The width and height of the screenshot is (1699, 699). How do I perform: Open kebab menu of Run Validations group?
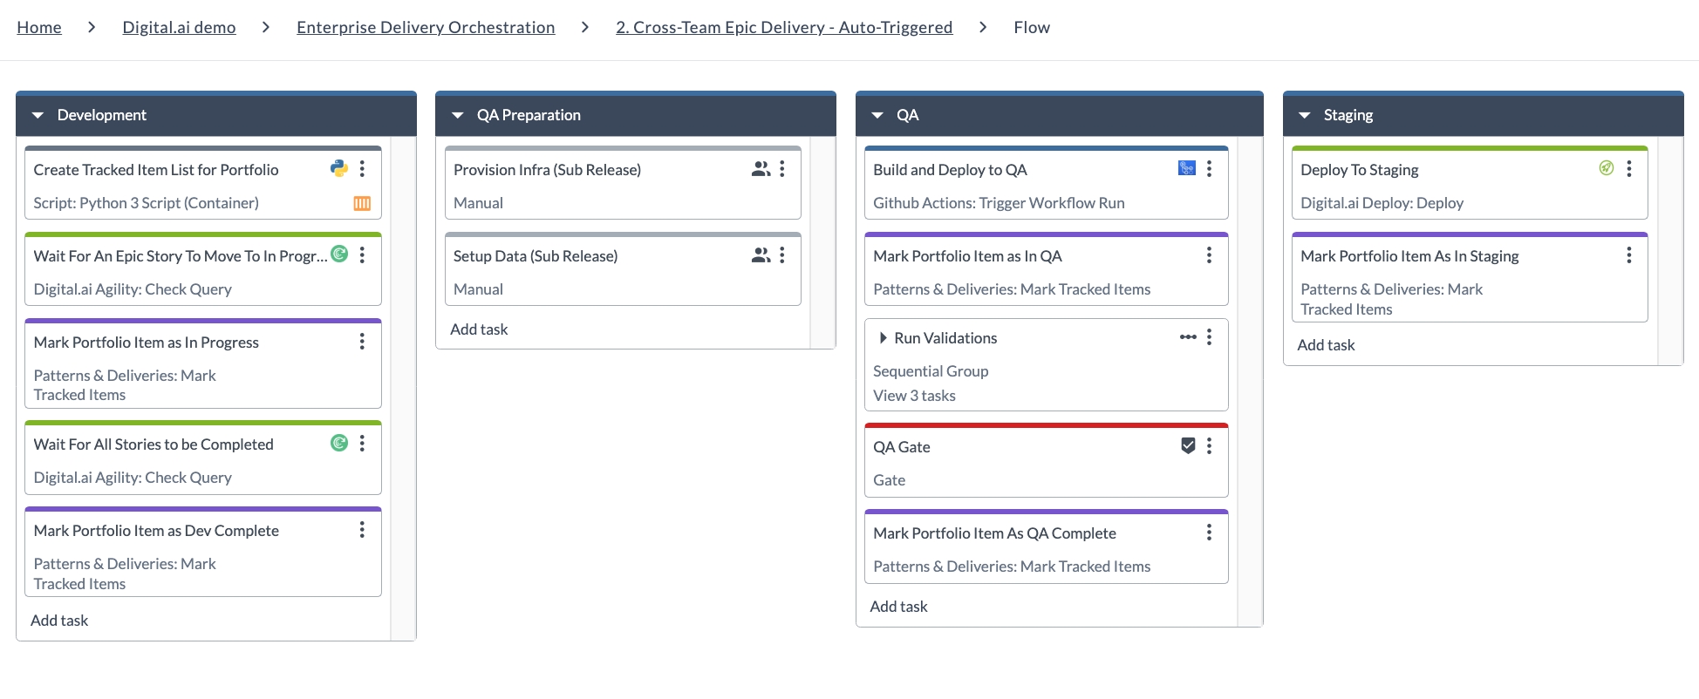coord(1209,337)
